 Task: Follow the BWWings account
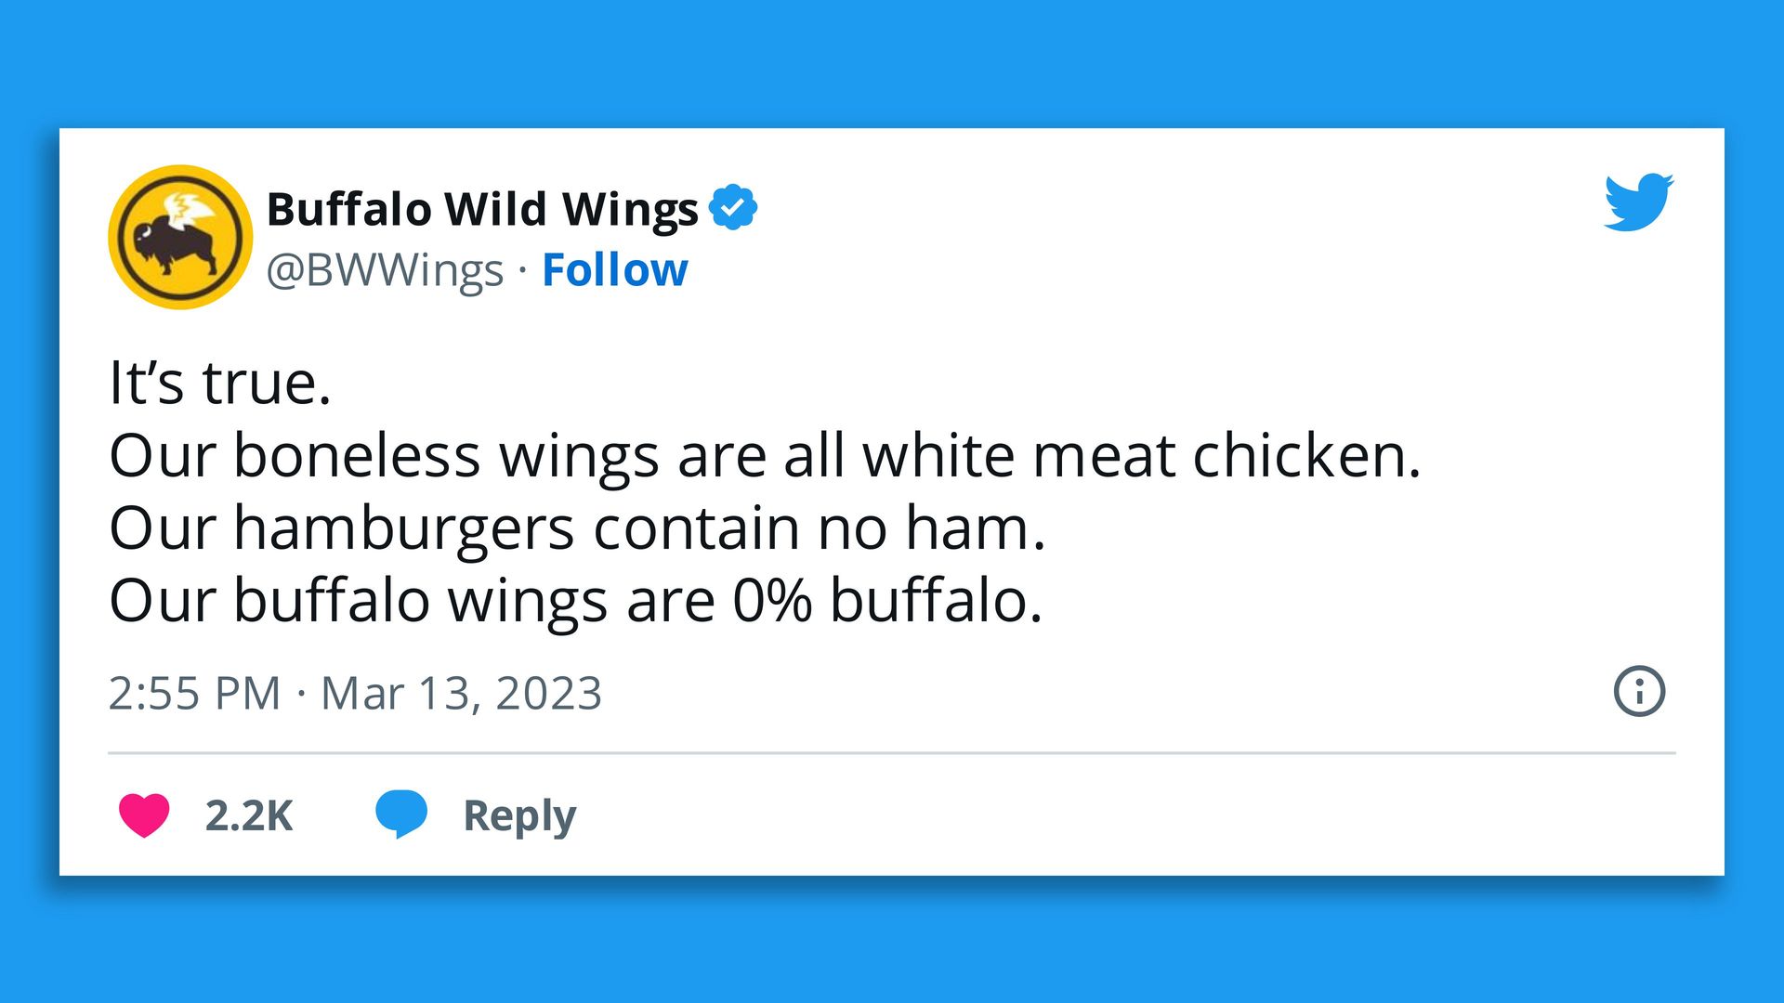click(614, 270)
